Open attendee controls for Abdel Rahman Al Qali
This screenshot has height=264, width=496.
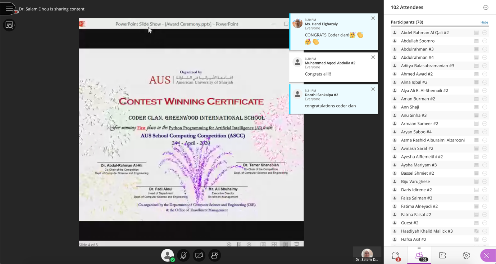click(x=484, y=33)
